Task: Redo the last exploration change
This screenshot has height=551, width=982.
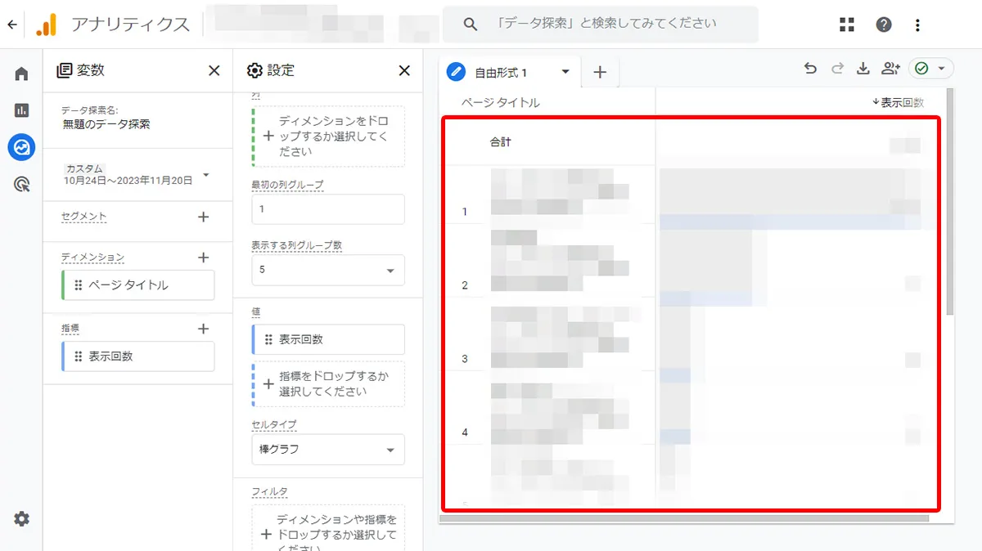Action: pos(836,69)
